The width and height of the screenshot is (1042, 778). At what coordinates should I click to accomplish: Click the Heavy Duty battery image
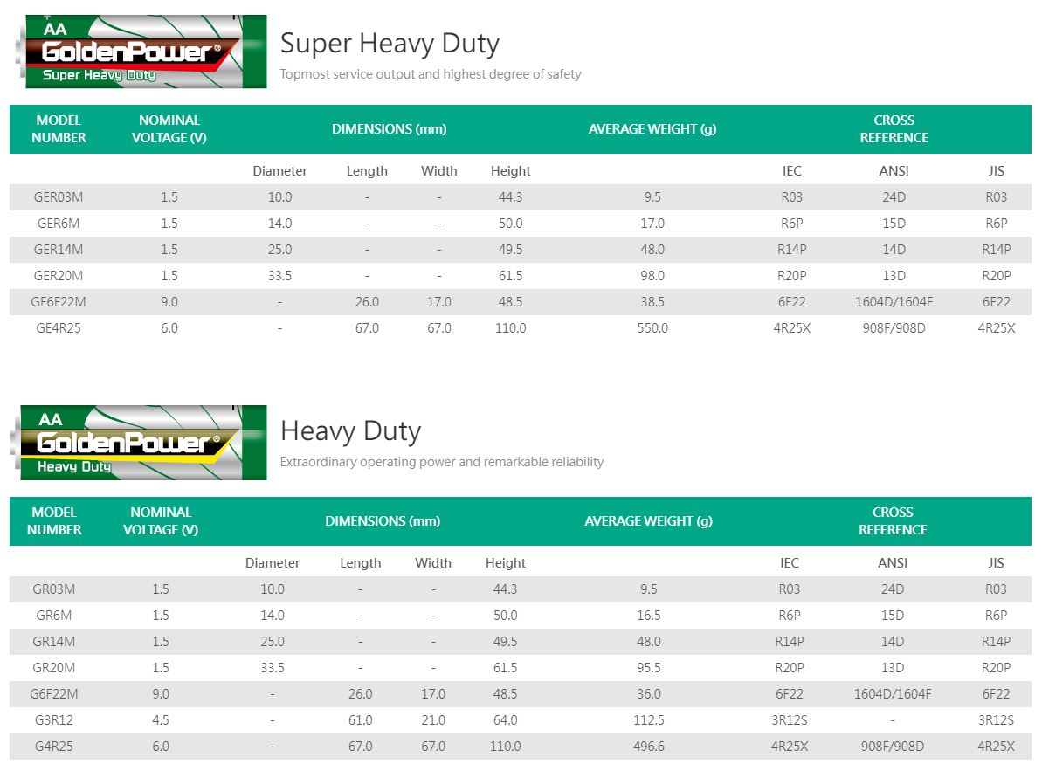[x=141, y=443]
